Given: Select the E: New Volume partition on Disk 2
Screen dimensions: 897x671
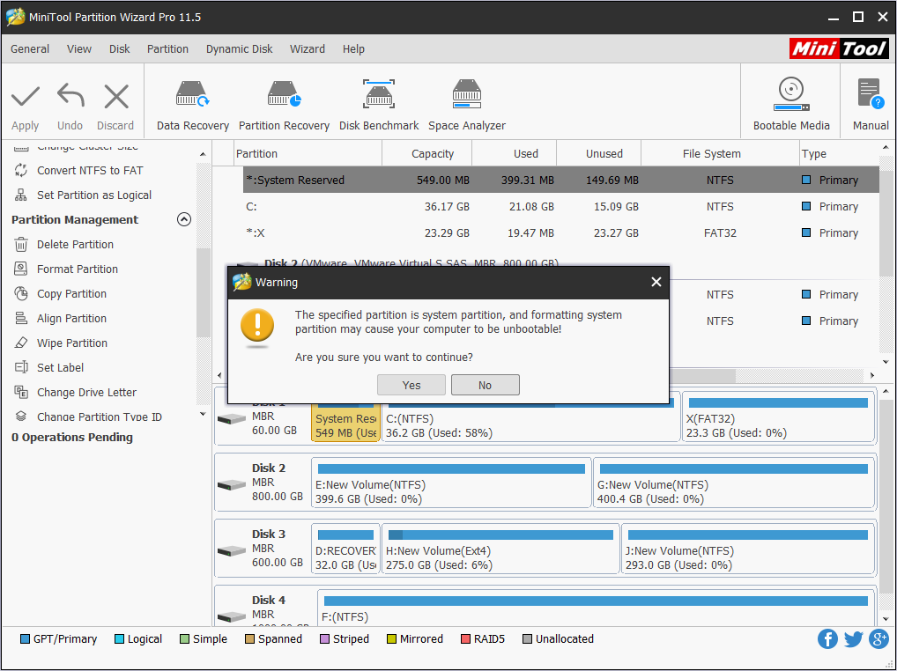Looking at the screenshot, I should [x=450, y=483].
